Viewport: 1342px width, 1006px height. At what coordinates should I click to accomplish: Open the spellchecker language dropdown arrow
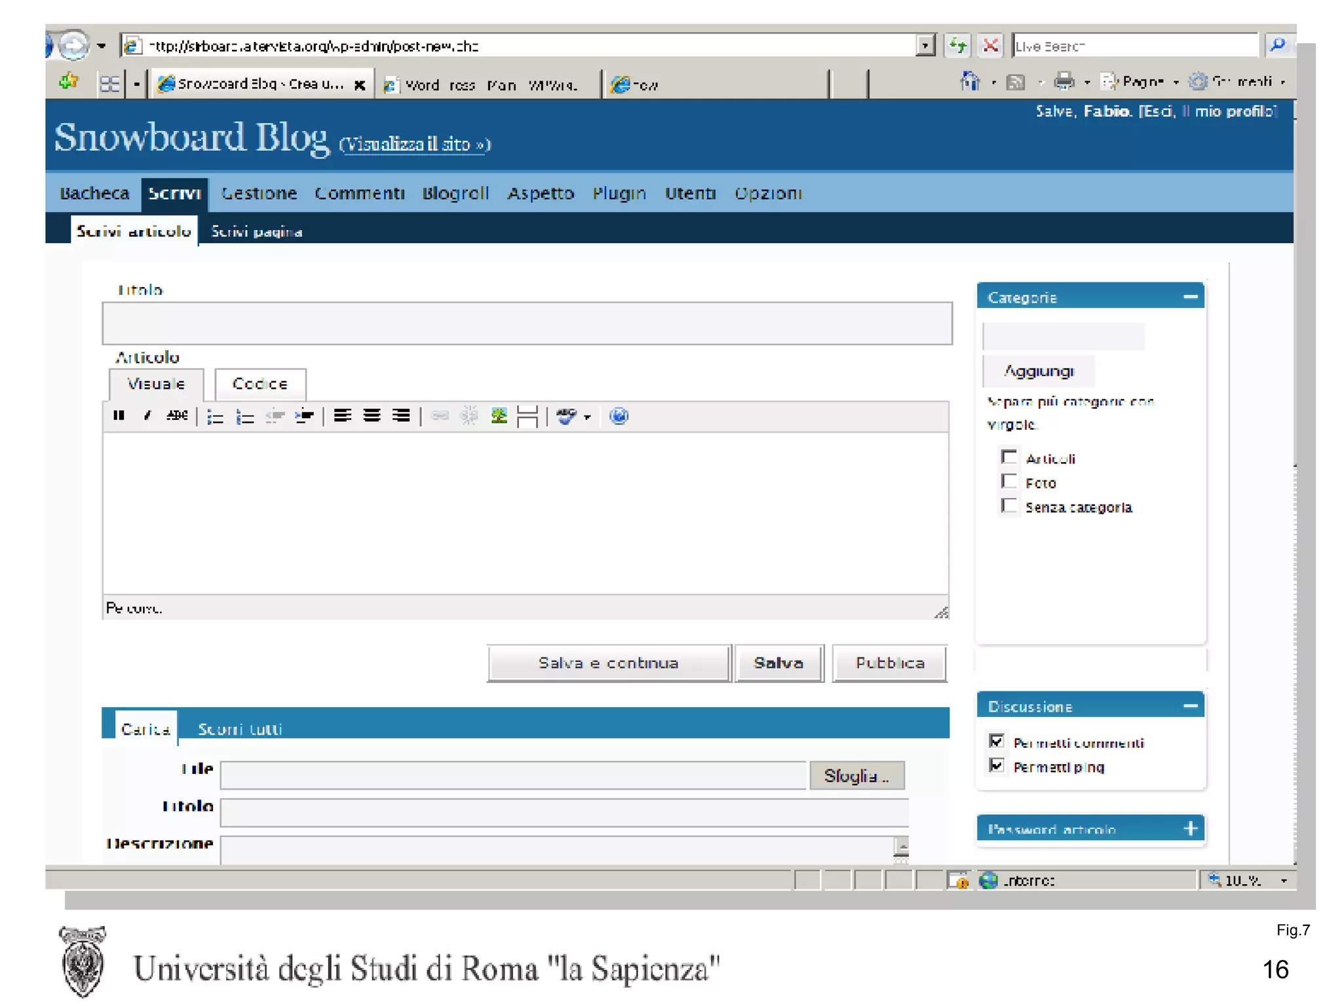(x=587, y=417)
